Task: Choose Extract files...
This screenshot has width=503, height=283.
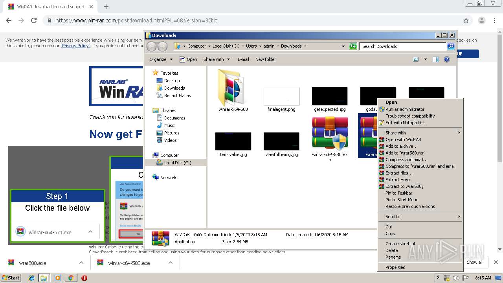Action: [x=420, y=173]
